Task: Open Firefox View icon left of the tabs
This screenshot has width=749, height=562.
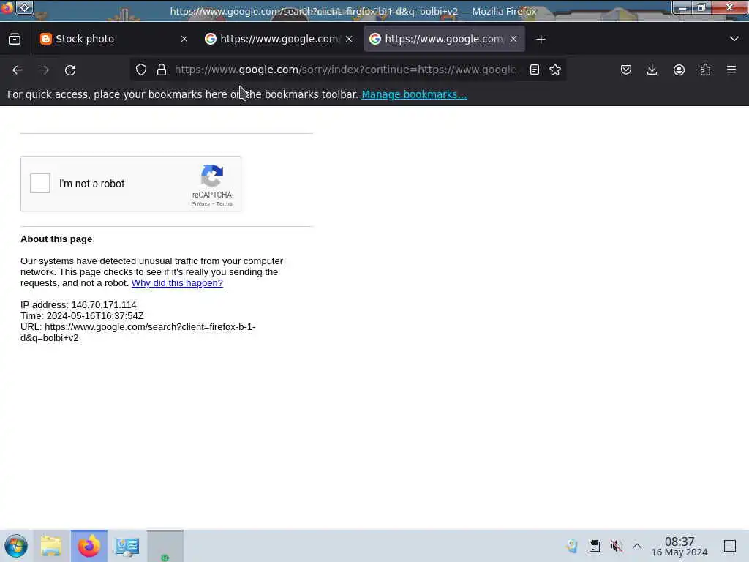Action: (15, 40)
